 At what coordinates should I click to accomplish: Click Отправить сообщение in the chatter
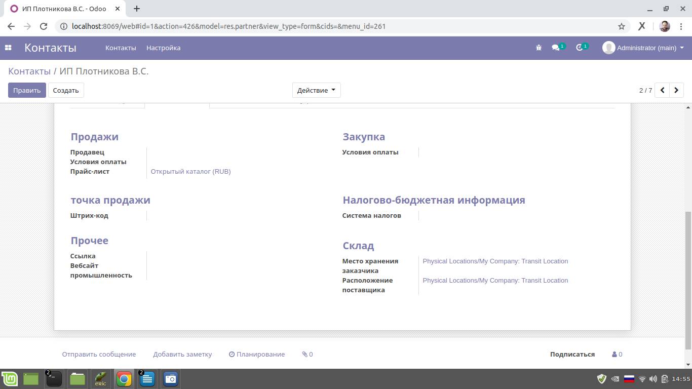(99, 354)
